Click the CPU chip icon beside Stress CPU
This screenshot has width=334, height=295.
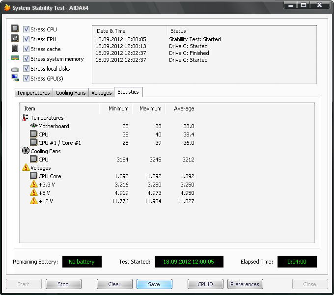pyautogui.click(x=15, y=28)
